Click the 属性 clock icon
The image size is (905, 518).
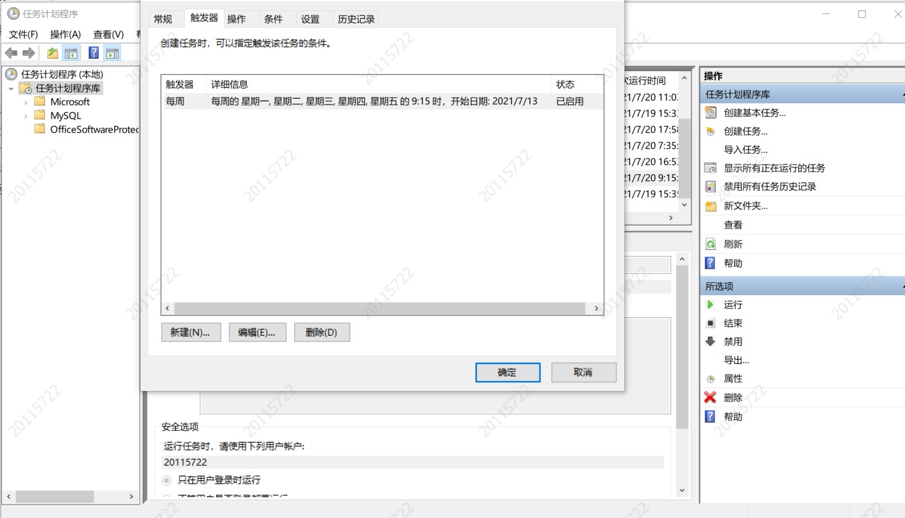pos(710,379)
